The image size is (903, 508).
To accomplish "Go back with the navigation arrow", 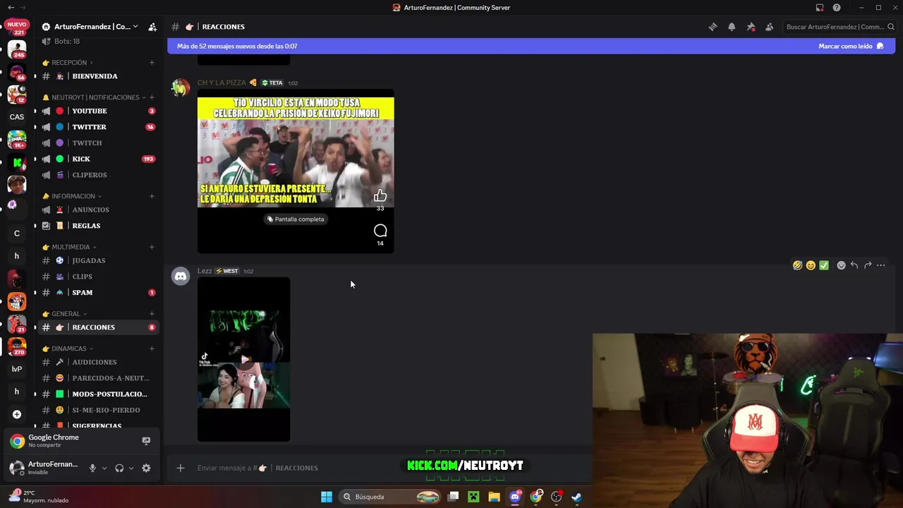I will (x=11, y=8).
